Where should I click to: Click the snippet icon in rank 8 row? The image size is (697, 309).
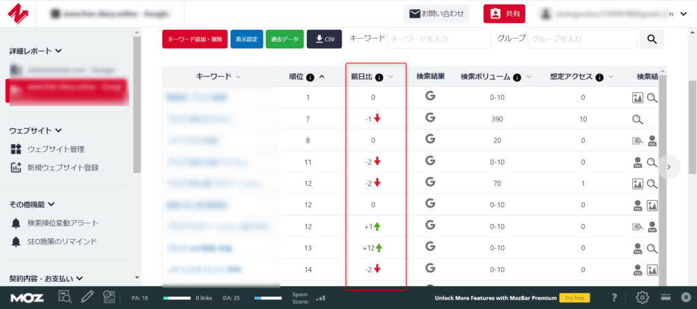638,141
